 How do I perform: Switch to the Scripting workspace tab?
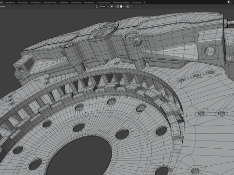click(136, 2)
